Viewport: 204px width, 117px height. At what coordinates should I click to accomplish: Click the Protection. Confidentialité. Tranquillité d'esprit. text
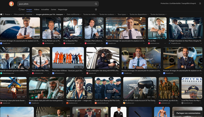[178, 4]
